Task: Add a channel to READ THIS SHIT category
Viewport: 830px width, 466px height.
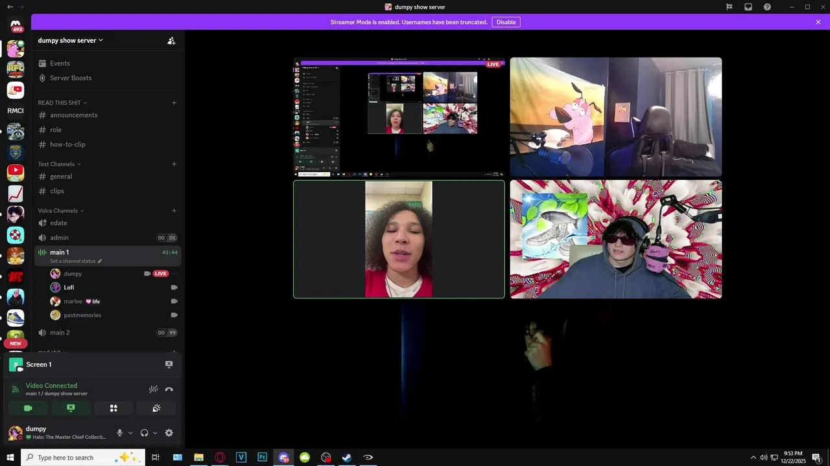Action: click(174, 102)
